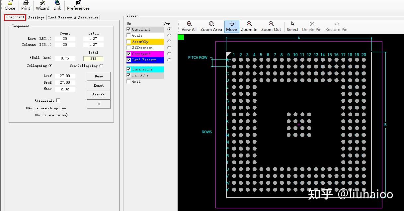Switch to the Settings tab
The image size is (404, 211).
pos(36,18)
